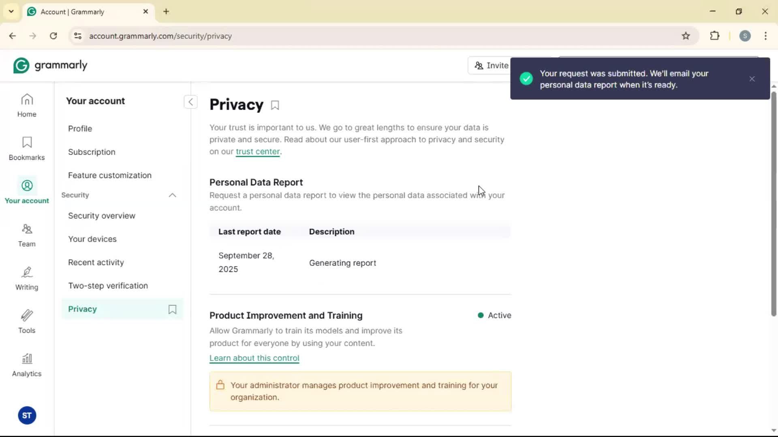Collapse the Your account panel
The image size is (778, 437).
coord(190,102)
